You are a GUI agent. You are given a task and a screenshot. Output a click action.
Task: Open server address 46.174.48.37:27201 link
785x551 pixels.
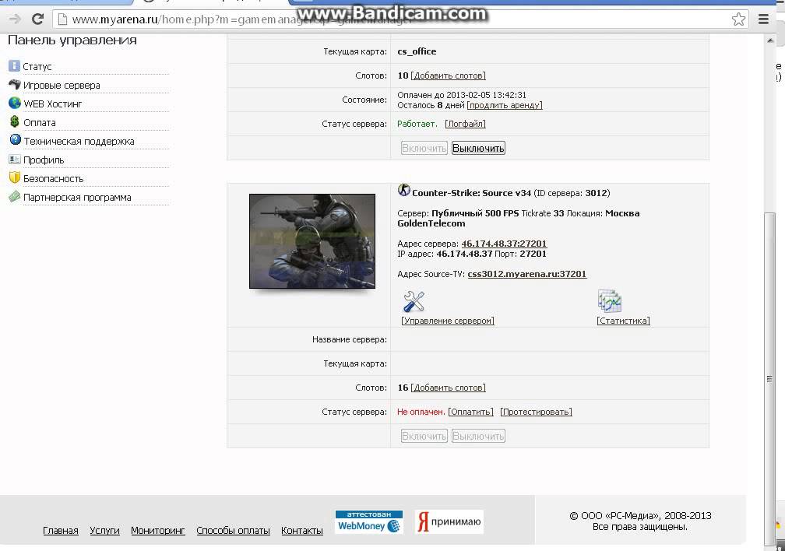click(504, 244)
